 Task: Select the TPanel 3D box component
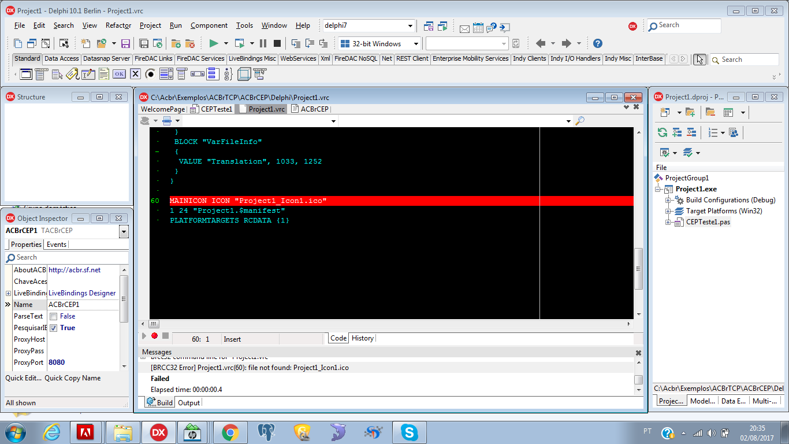click(x=244, y=74)
